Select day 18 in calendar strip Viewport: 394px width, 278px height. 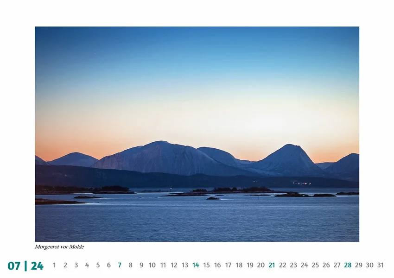(x=239, y=265)
